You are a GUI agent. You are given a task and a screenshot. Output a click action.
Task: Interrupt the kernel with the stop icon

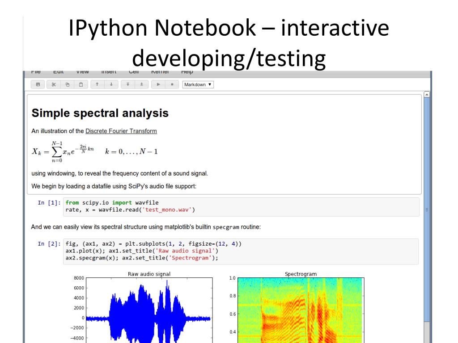(172, 84)
